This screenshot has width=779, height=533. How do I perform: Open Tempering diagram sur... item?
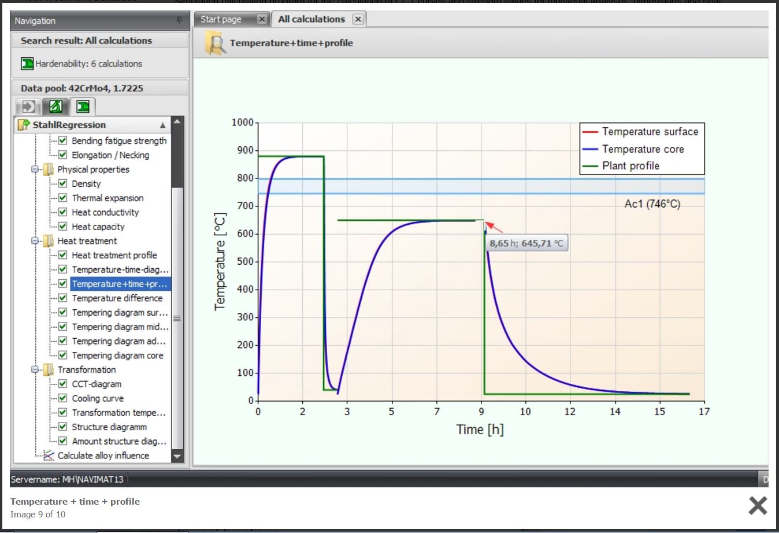coord(120,313)
